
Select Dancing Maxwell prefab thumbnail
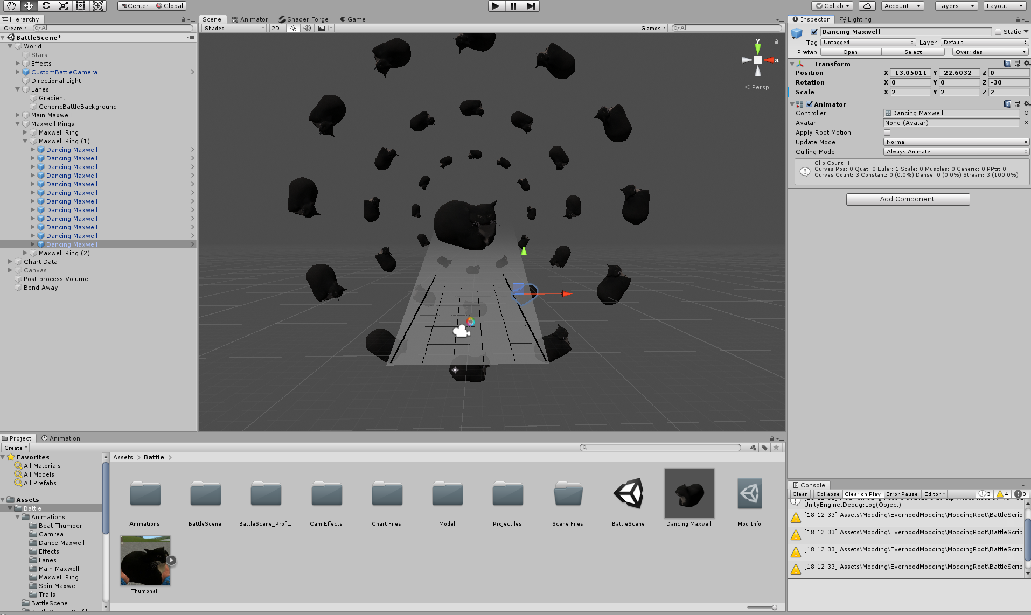click(689, 493)
